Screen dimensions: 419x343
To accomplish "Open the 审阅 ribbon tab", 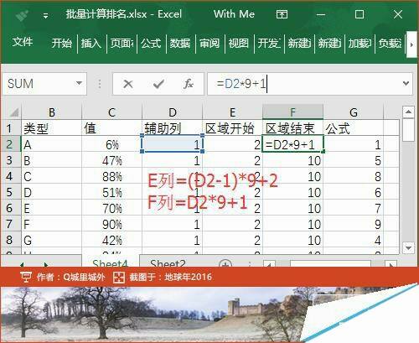I will pos(209,44).
